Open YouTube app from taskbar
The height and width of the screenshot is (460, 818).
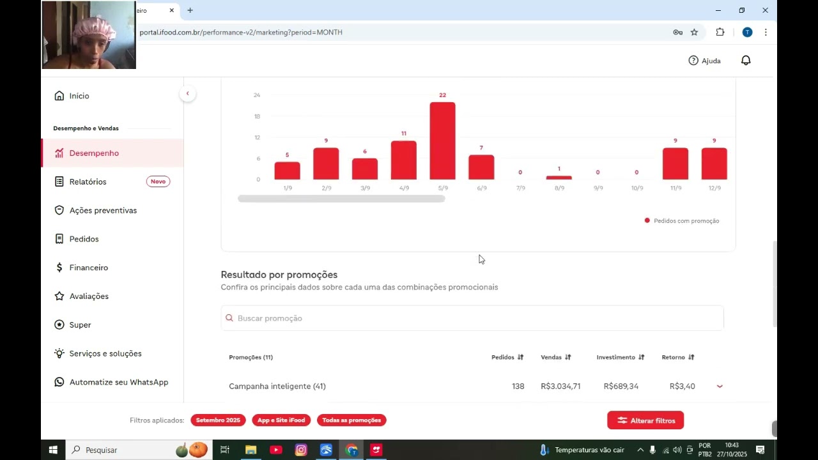click(275, 450)
